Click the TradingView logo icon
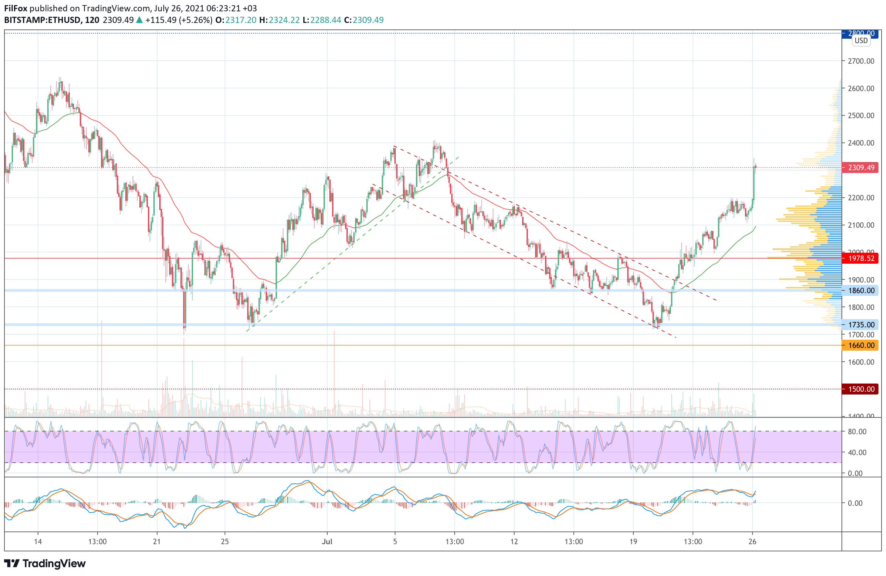The image size is (886, 576). pos(12,563)
